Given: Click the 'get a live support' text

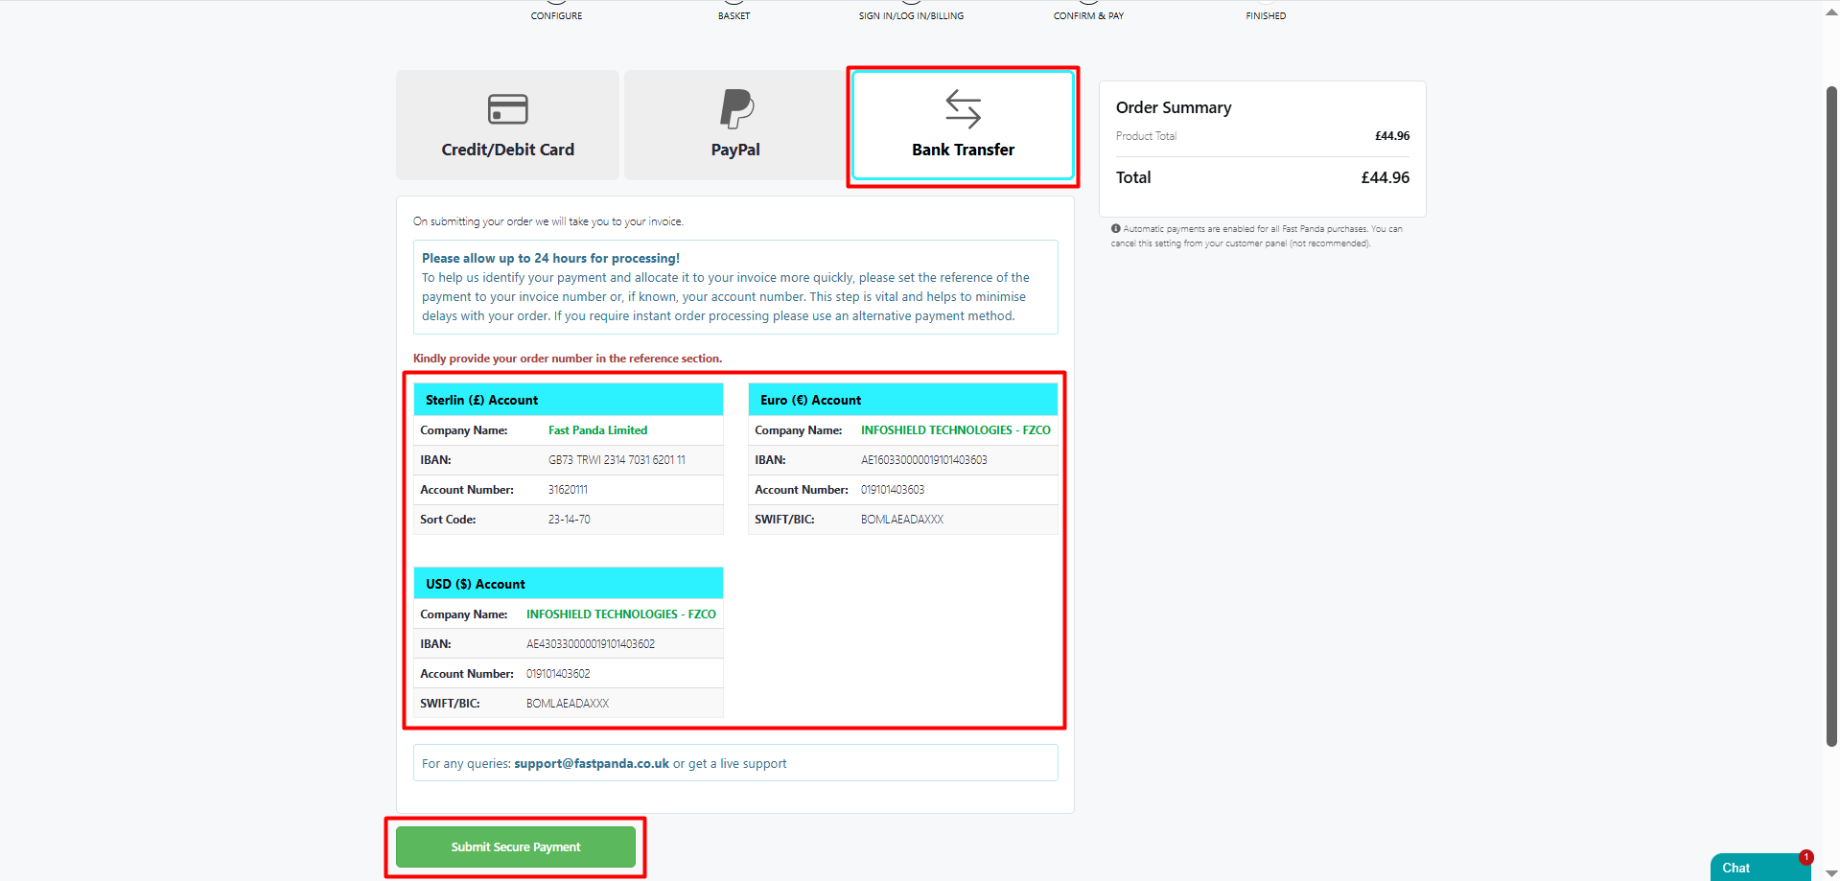Looking at the screenshot, I should (x=737, y=764).
